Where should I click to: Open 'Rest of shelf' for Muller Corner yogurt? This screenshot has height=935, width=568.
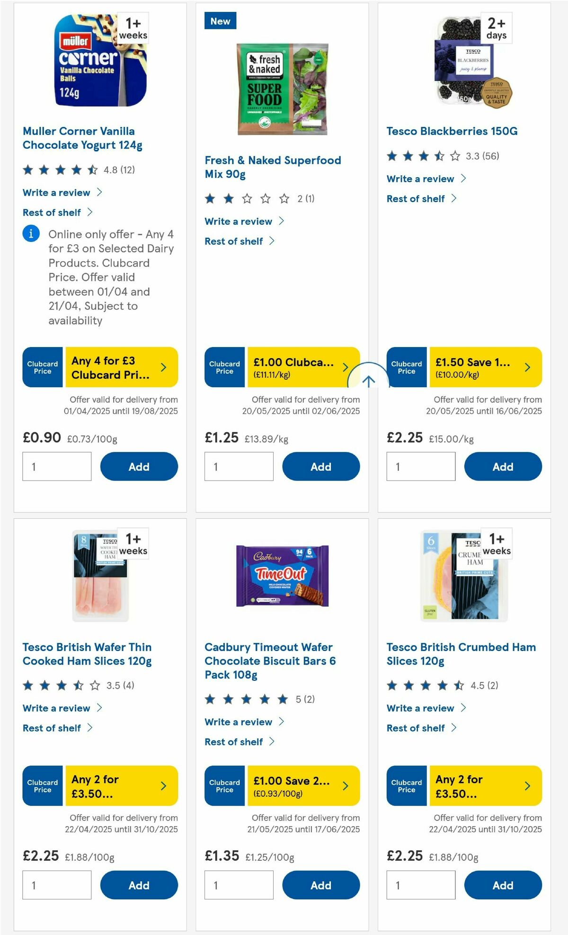coord(51,212)
